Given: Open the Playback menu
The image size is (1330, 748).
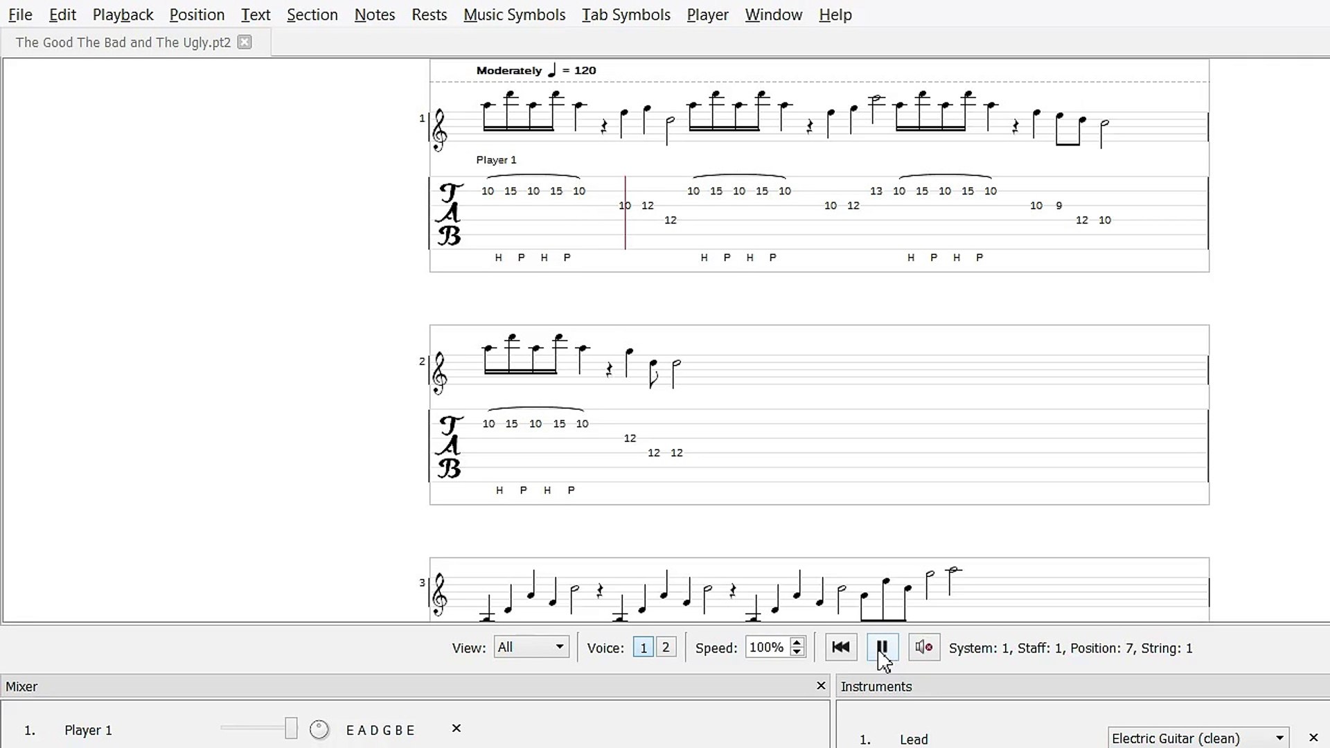Looking at the screenshot, I should [123, 15].
